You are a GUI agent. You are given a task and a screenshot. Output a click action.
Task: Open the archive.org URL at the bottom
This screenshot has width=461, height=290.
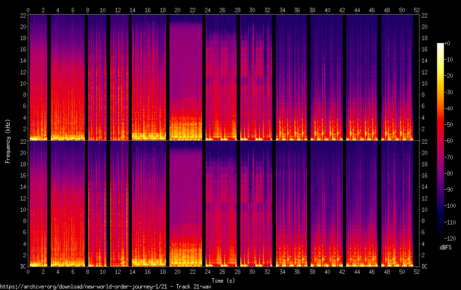coord(105,286)
